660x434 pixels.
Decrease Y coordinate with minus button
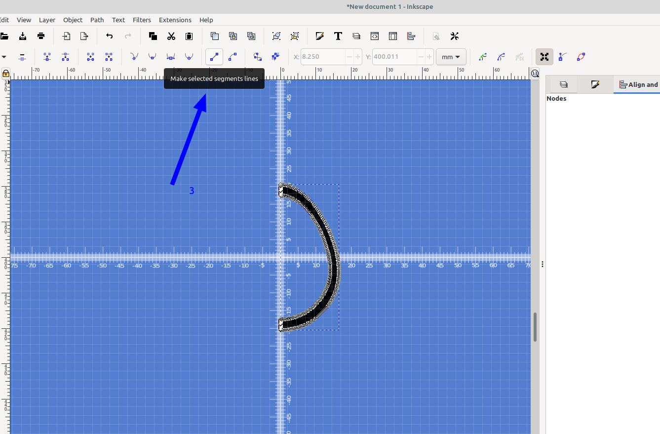coord(421,57)
